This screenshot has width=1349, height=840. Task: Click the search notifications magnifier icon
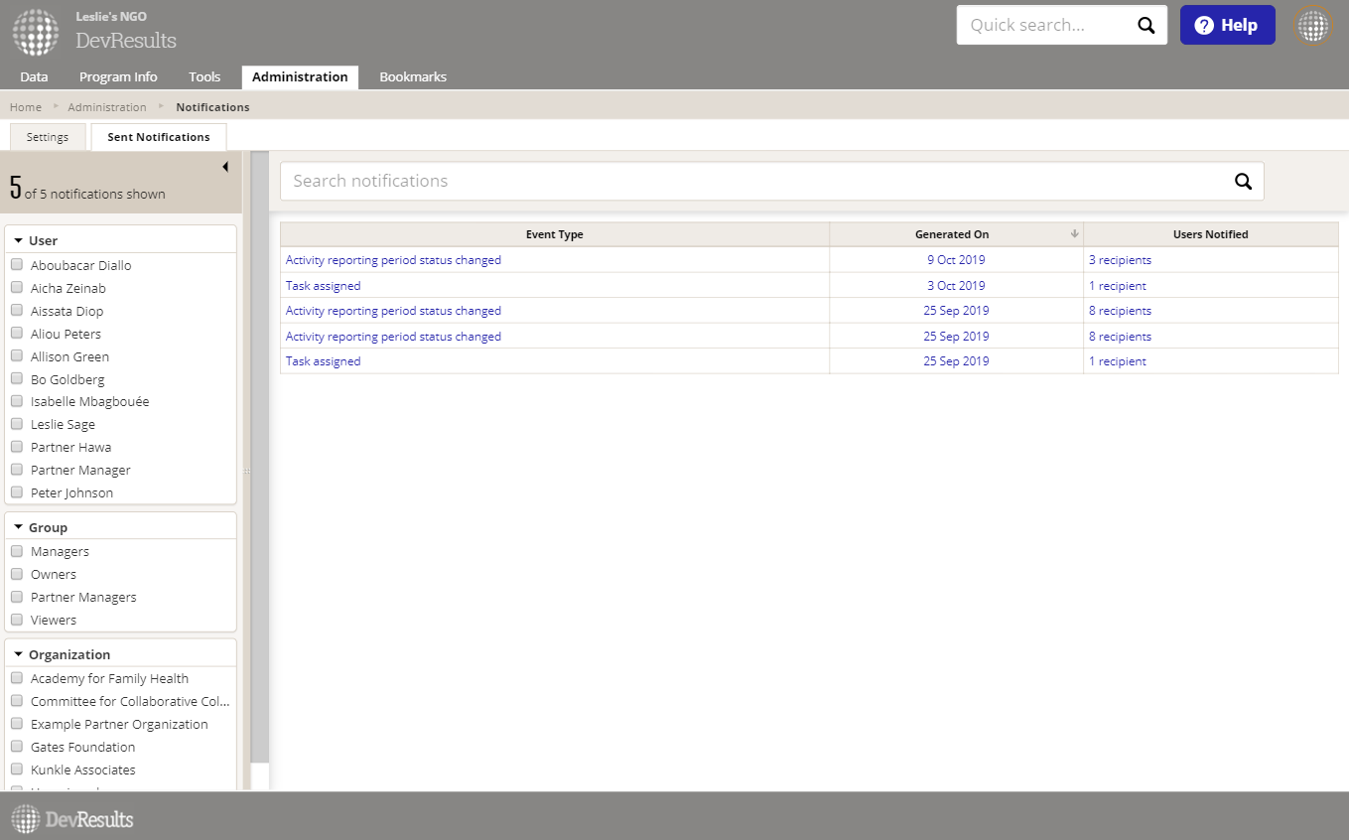(1243, 181)
